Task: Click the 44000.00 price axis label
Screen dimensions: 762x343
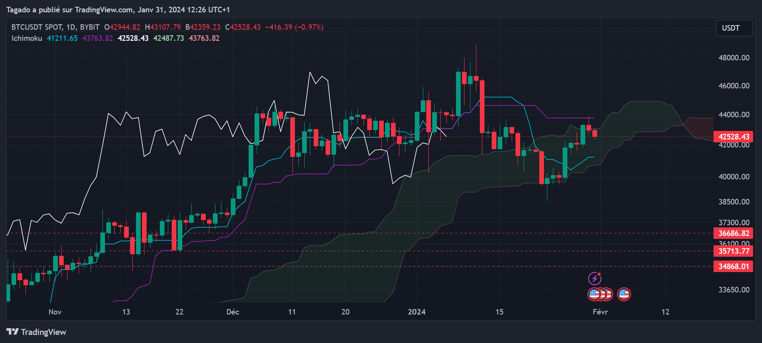Action: tap(734, 115)
